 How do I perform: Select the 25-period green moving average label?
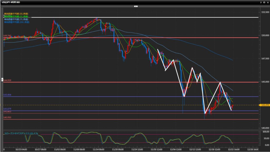[16, 16]
